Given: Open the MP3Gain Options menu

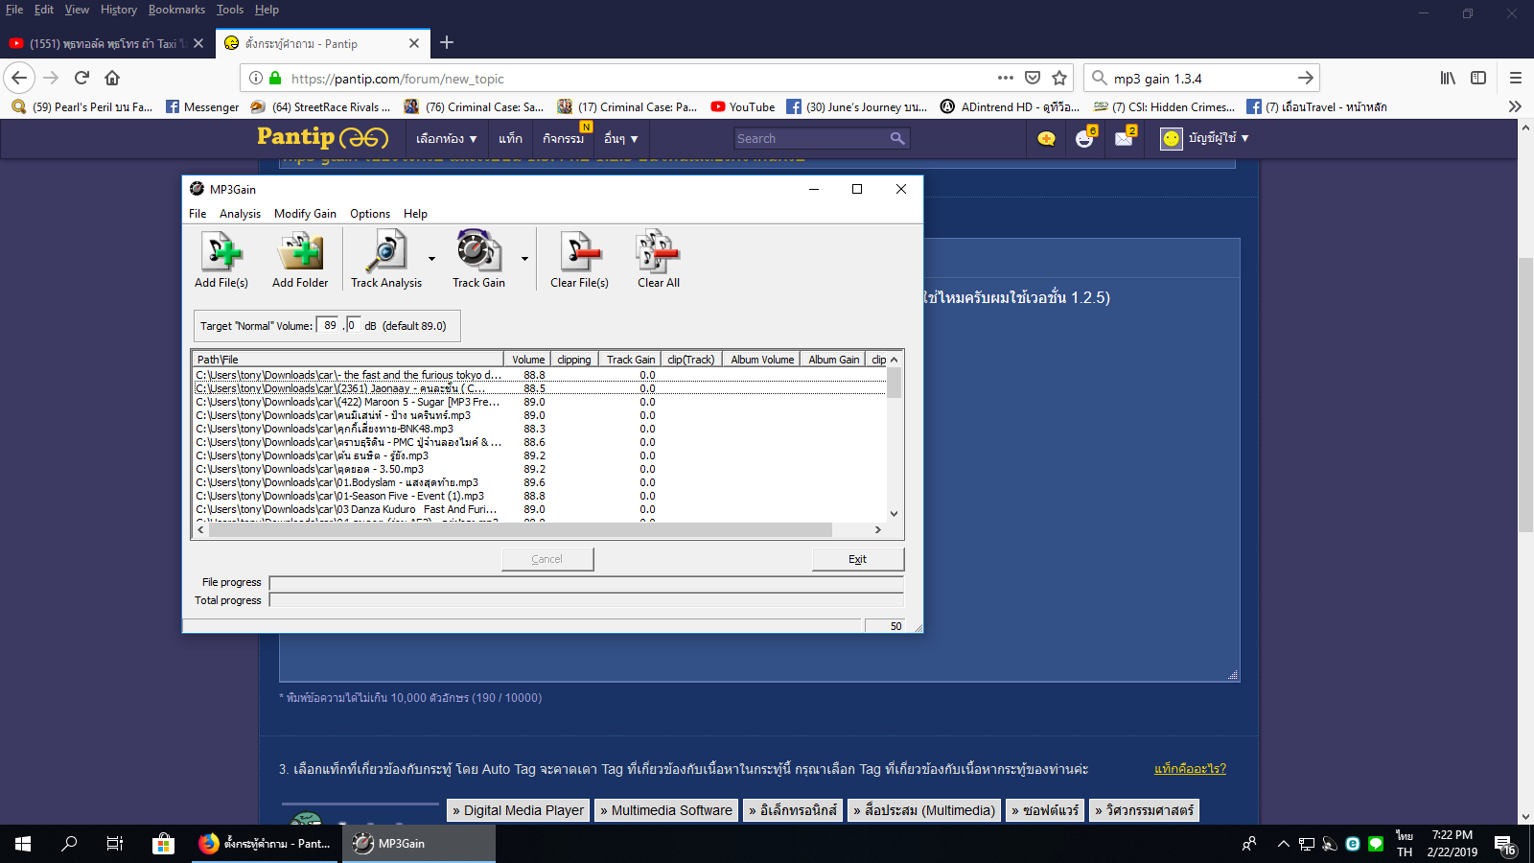Looking at the screenshot, I should [370, 214].
